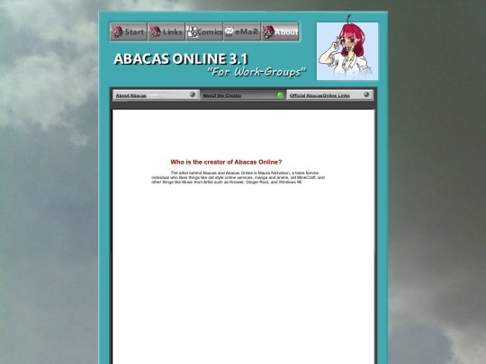486x364 pixels.
Task: Click the ABACAS ONLINE 3.1 title logo
Action: point(181,58)
